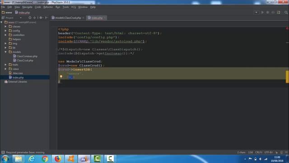
Task: Open the Help menu
Action: pyautogui.click(x=93, y=7)
